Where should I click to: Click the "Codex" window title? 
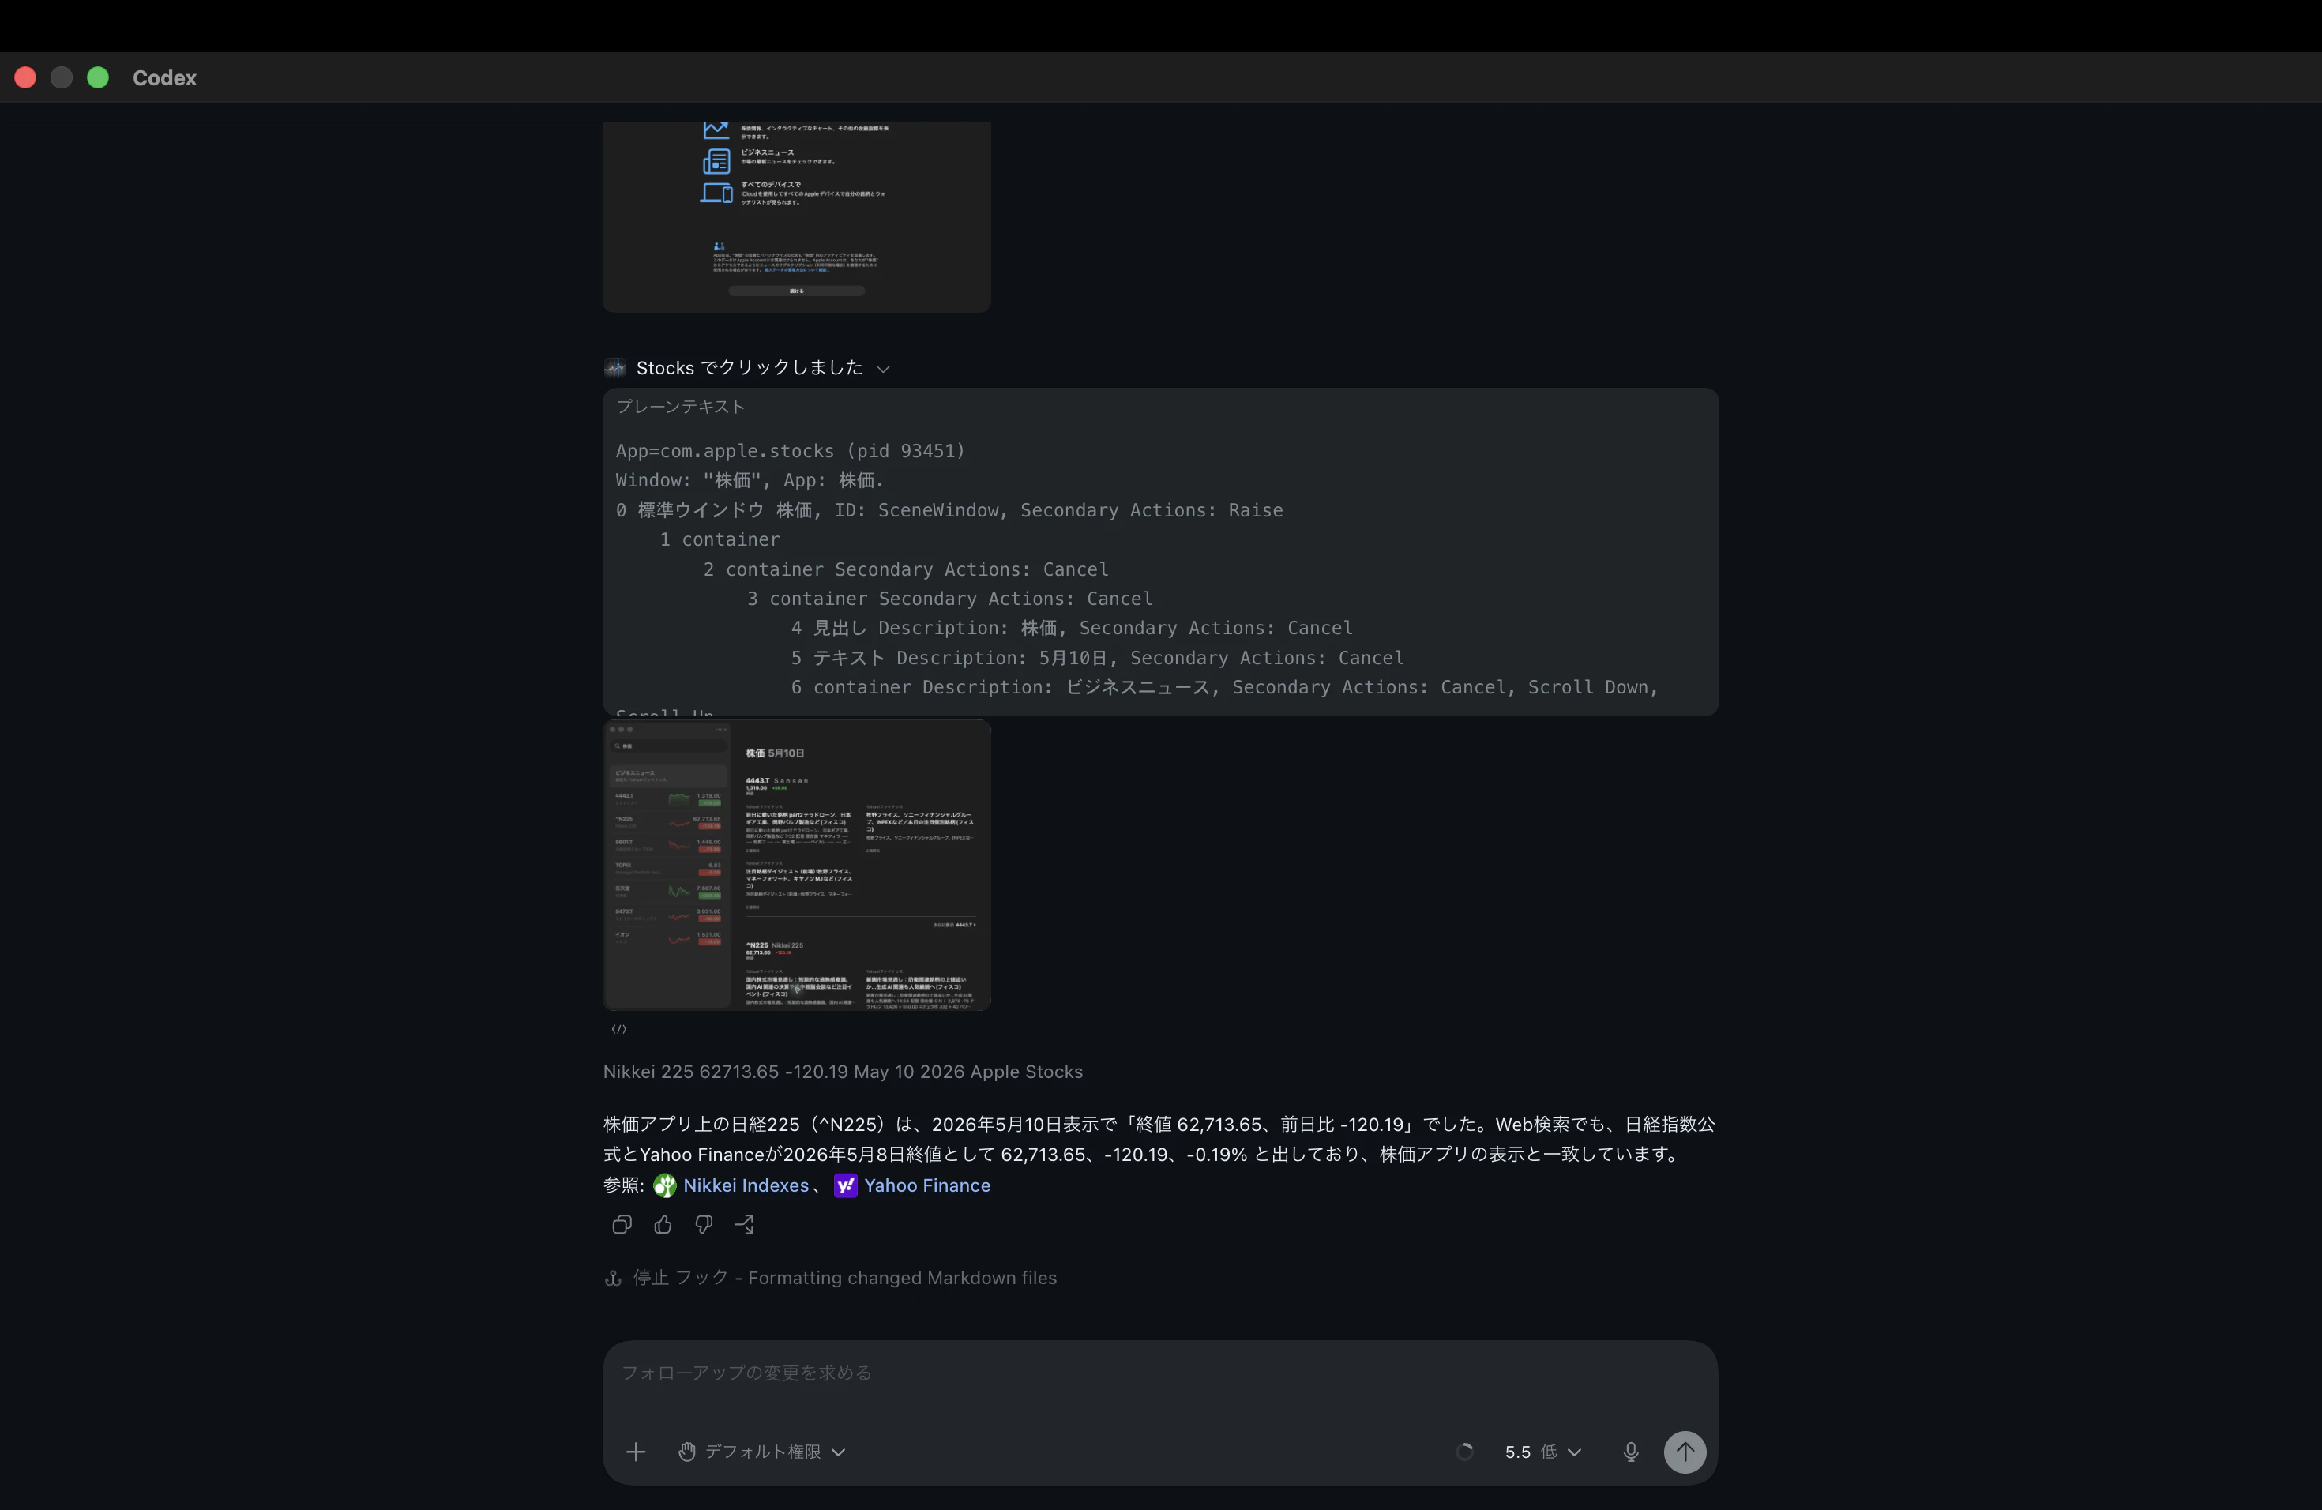(164, 77)
